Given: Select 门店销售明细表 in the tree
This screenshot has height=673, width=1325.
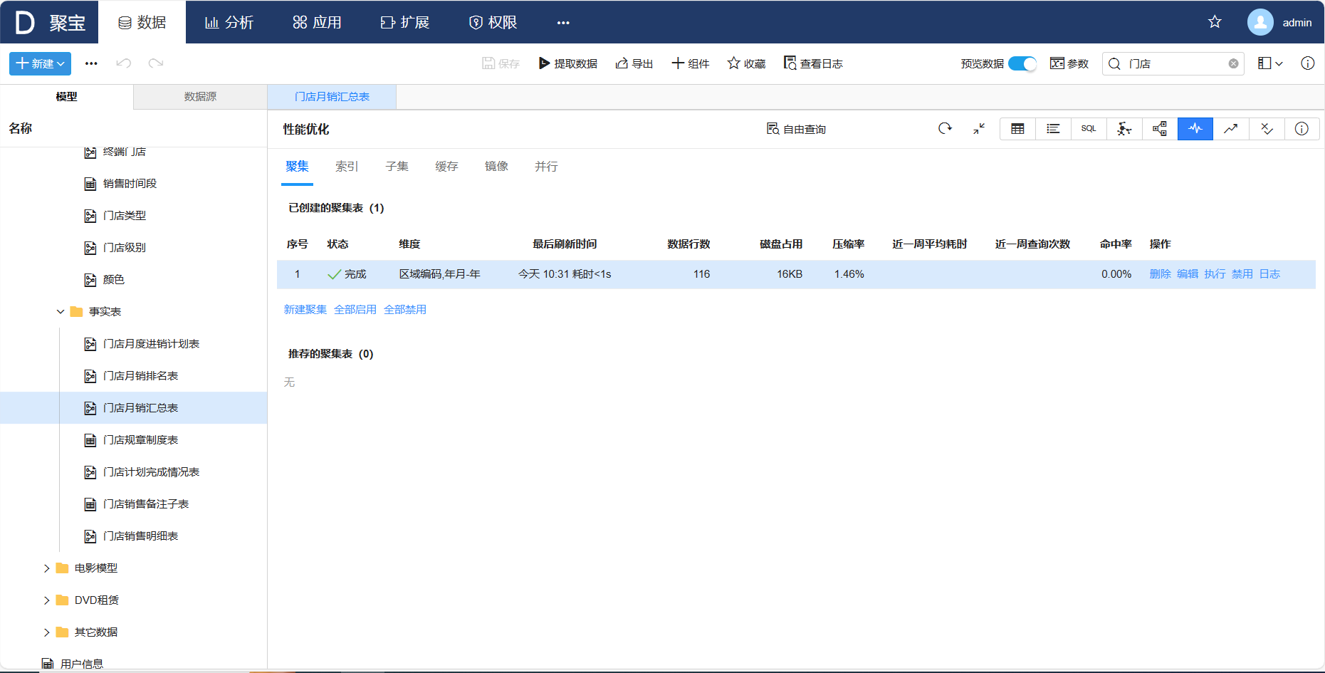Looking at the screenshot, I should 140,536.
